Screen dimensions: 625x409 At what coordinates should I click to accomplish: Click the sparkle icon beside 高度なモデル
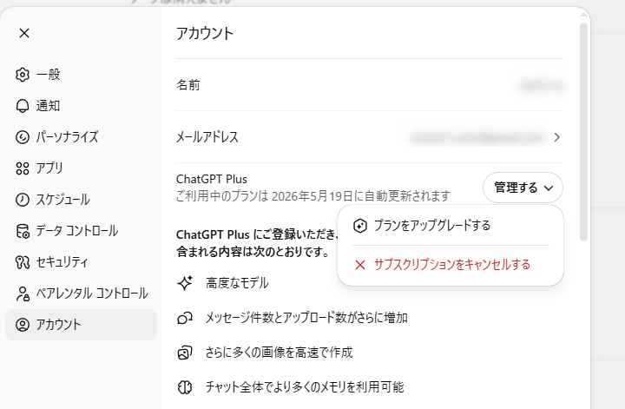(185, 283)
